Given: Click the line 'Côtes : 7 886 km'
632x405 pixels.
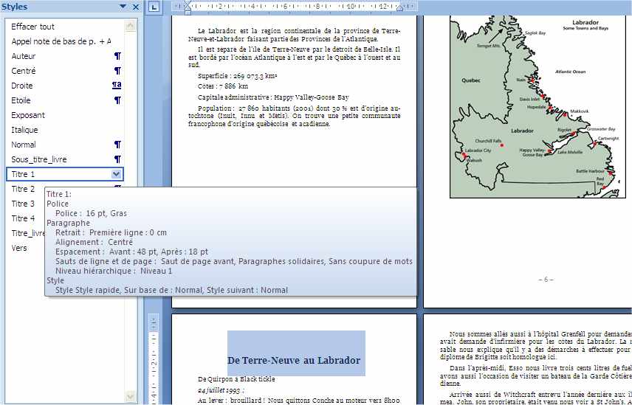Looking at the screenshot, I should pyautogui.click(x=223, y=86).
